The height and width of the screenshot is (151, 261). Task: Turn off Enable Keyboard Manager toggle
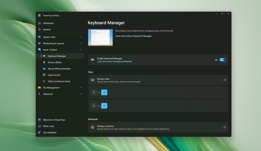[223, 60]
